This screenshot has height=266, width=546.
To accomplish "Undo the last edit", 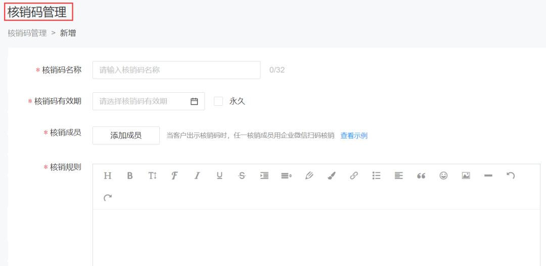I will coord(511,175).
